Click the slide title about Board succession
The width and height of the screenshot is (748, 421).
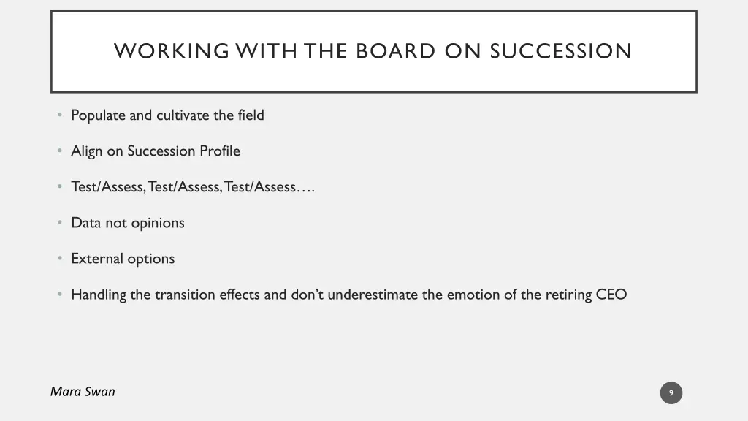pyautogui.click(x=373, y=51)
